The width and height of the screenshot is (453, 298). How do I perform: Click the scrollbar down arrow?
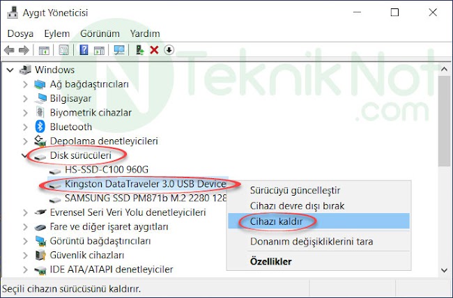445,271
